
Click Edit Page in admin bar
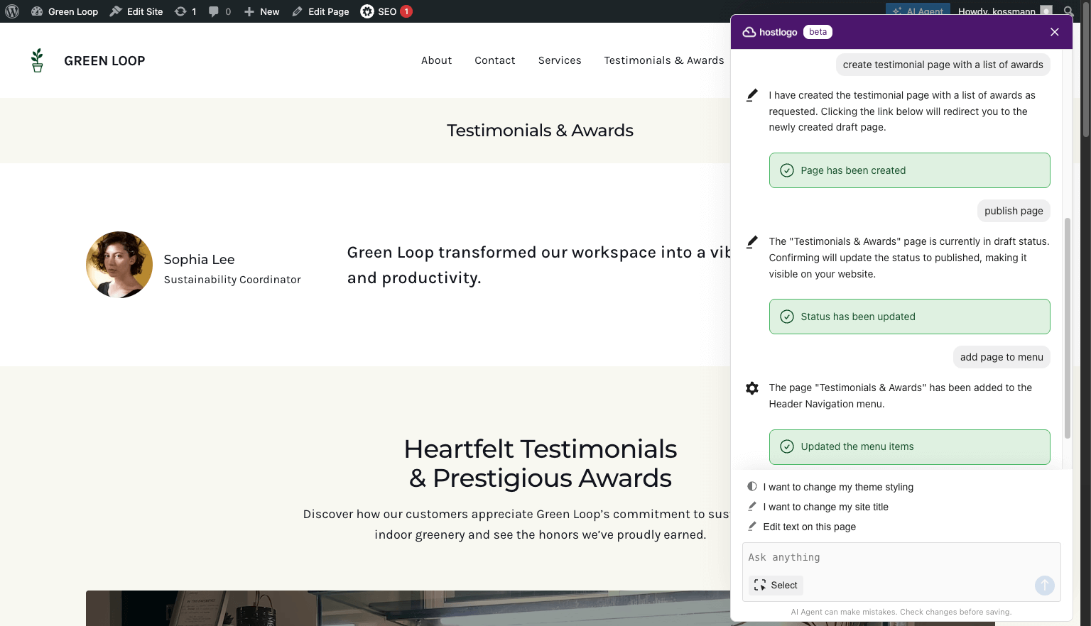(x=320, y=11)
